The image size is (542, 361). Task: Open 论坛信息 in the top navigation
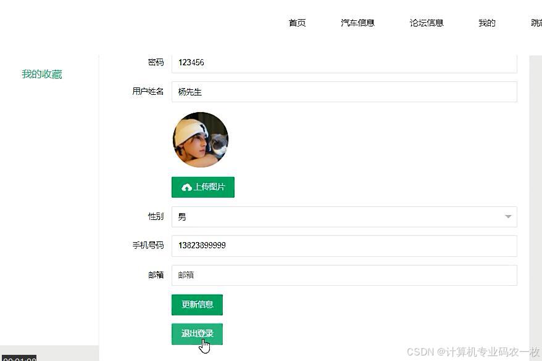(x=426, y=23)
